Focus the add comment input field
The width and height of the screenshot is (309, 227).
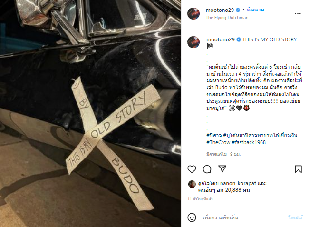[x=243, y=217]
